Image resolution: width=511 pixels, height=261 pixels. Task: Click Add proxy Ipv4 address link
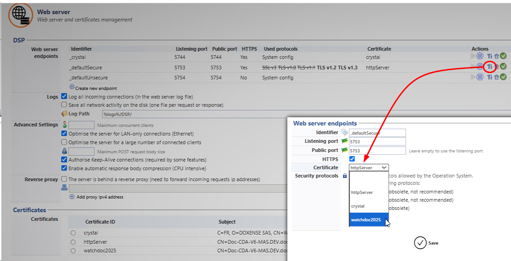point(99,197)
